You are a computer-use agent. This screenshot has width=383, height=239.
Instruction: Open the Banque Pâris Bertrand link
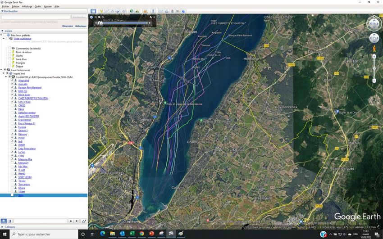(30, 87)
